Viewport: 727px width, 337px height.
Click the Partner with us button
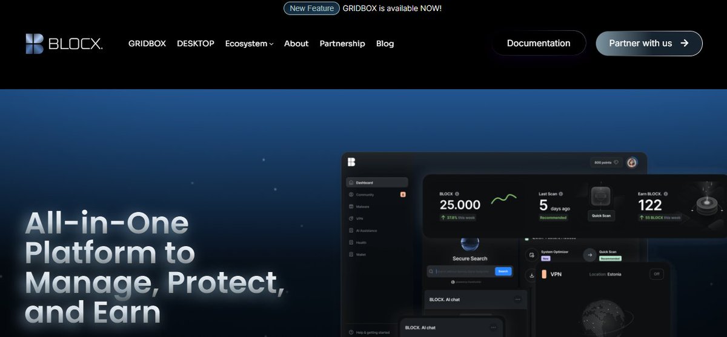649,43
